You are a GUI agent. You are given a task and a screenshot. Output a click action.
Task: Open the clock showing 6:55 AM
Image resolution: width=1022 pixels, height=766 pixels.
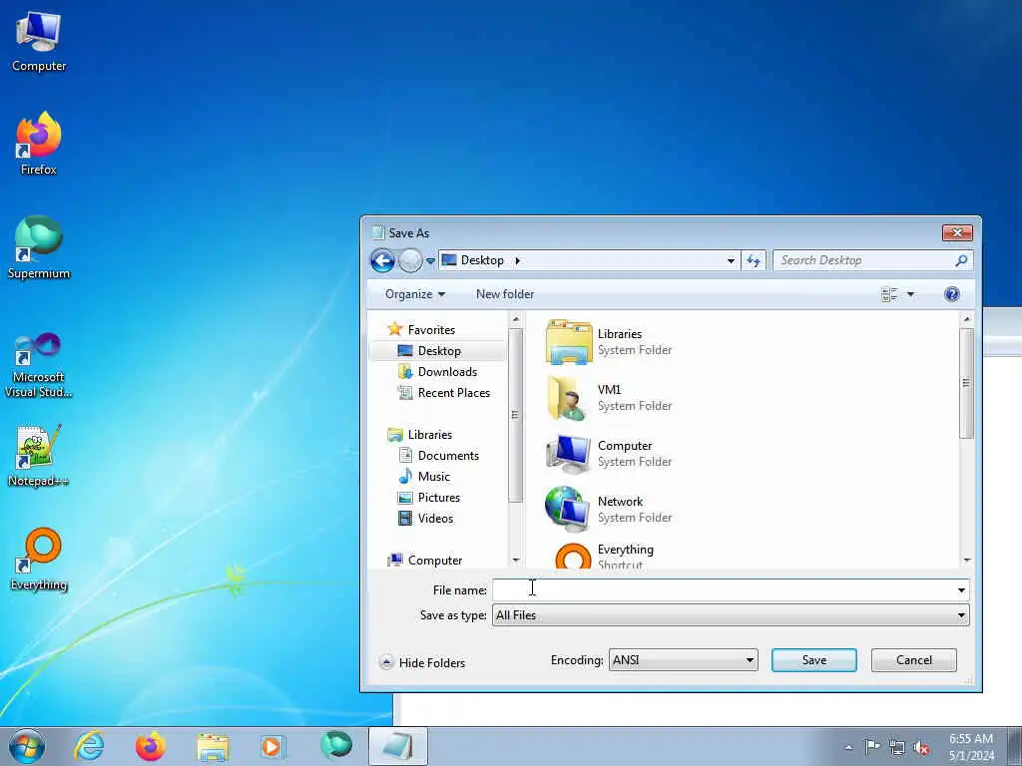pos(971,747)
